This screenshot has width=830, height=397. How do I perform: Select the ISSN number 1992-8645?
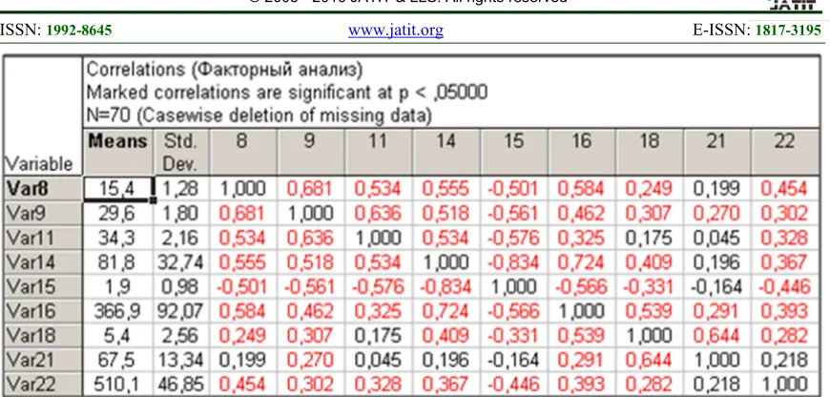pos(79,31)
